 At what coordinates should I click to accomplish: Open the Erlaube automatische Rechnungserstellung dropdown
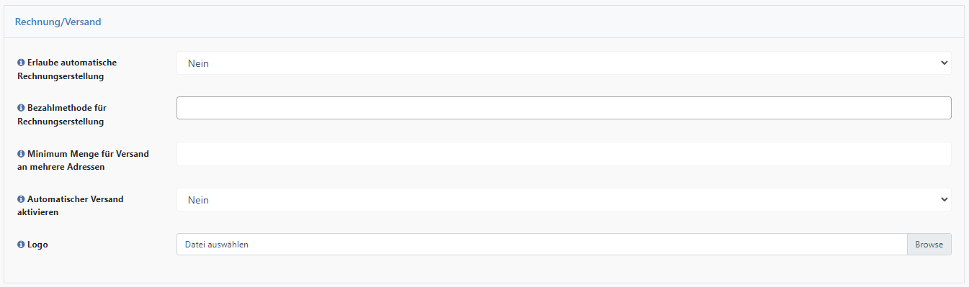(563, 63)
